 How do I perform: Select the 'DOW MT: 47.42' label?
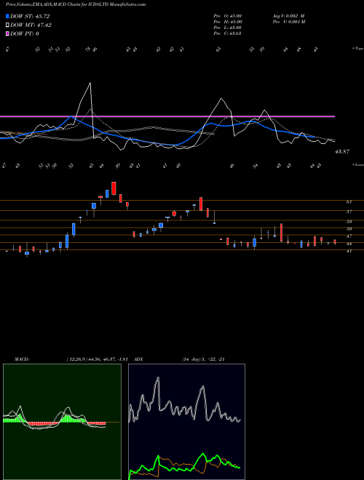[31, 25]
